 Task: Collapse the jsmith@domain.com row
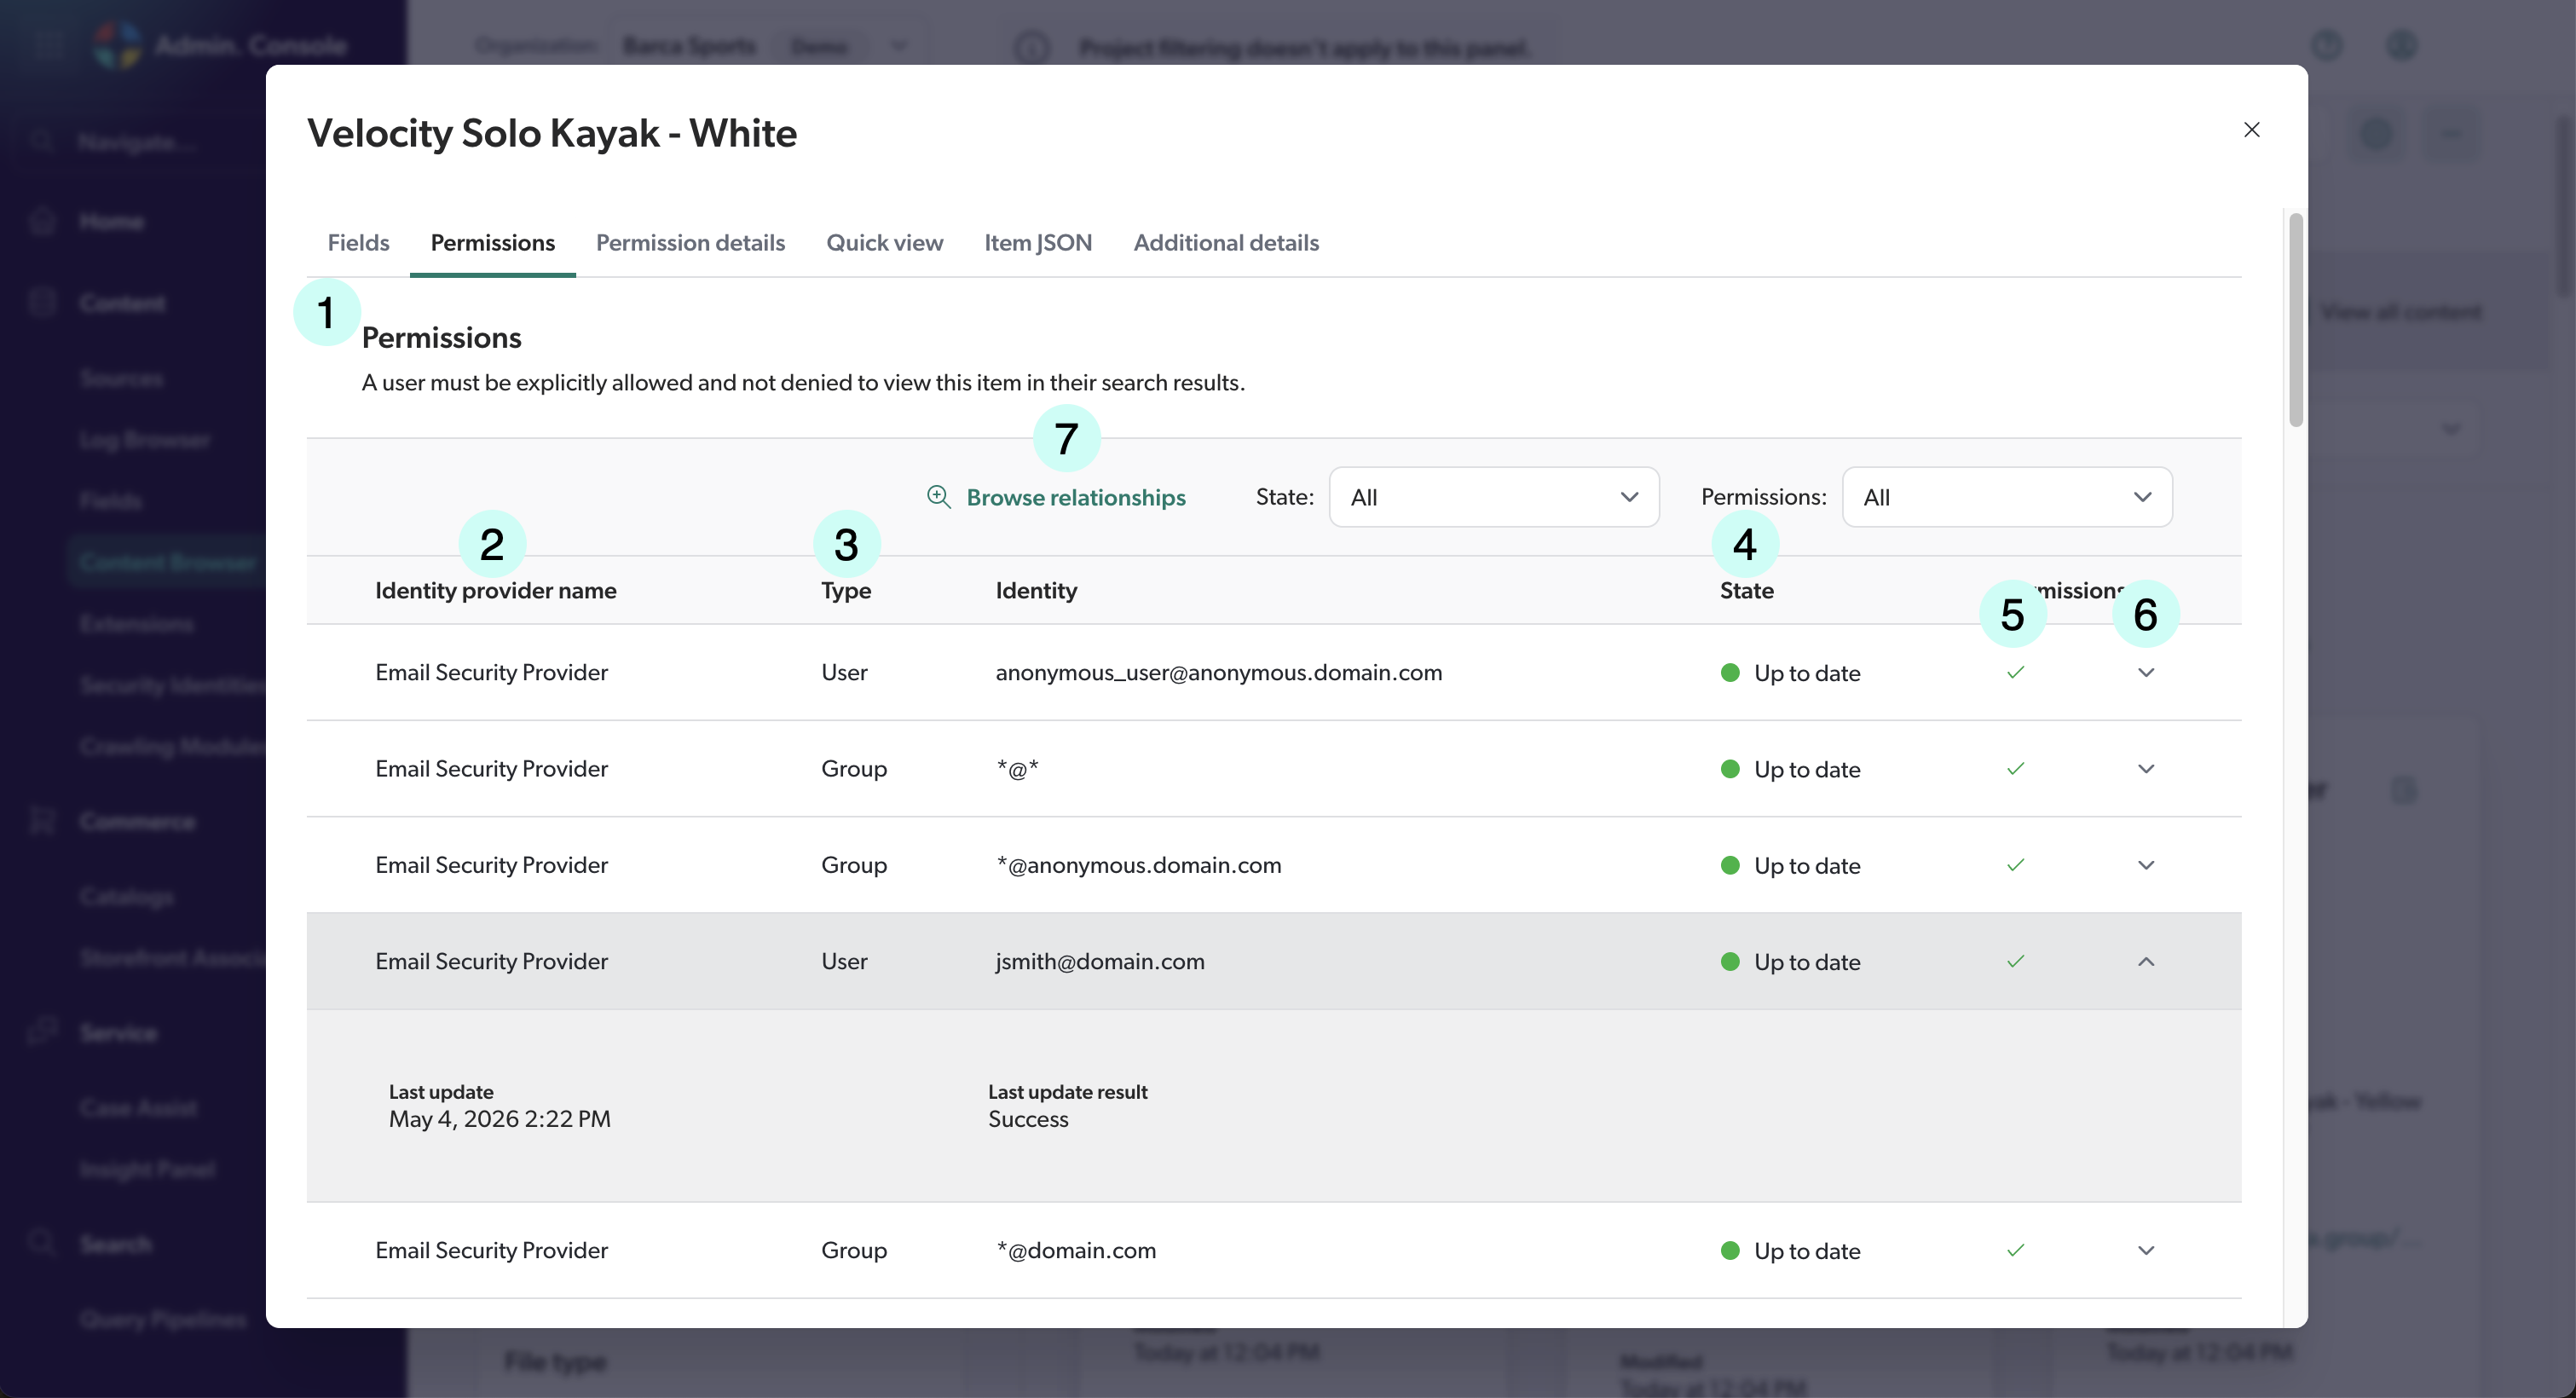[x=2146, y=961]
